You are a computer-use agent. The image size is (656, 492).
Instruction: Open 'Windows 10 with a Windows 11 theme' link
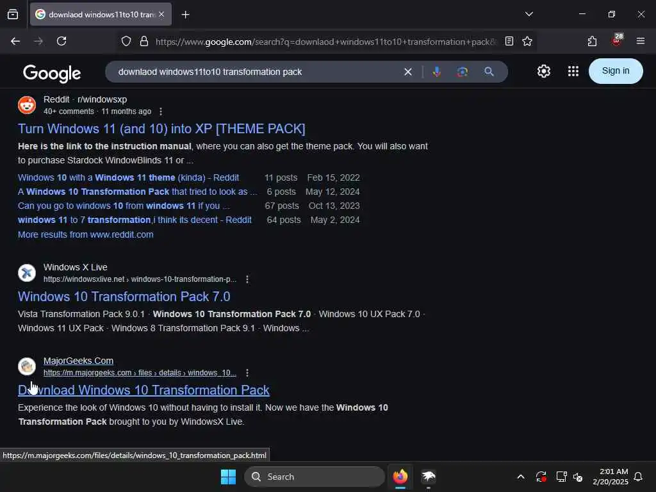(x=128, y=178)
